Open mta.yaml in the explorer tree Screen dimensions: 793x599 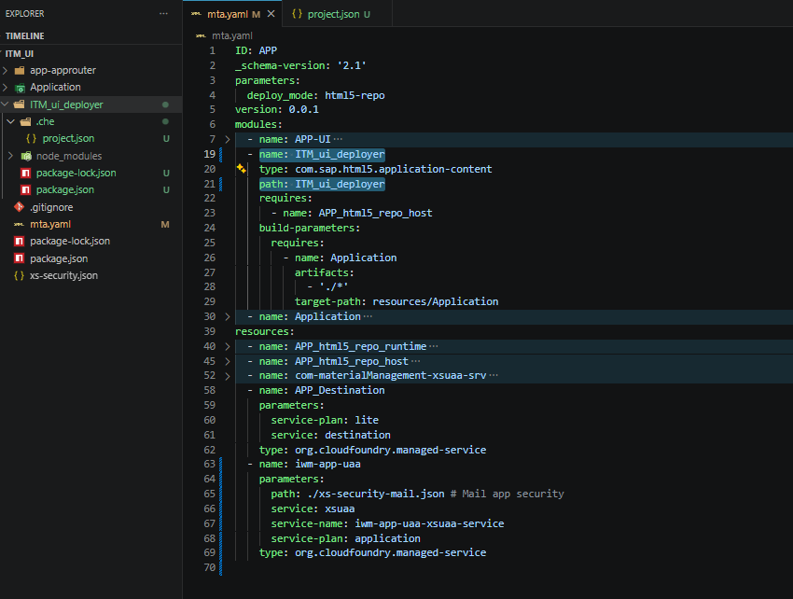pyautogui.click(x=50, y=224)
